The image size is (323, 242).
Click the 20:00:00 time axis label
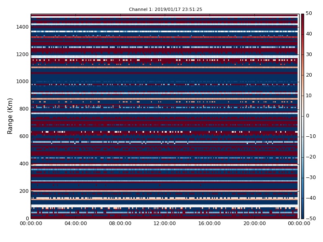pos(254,223)
